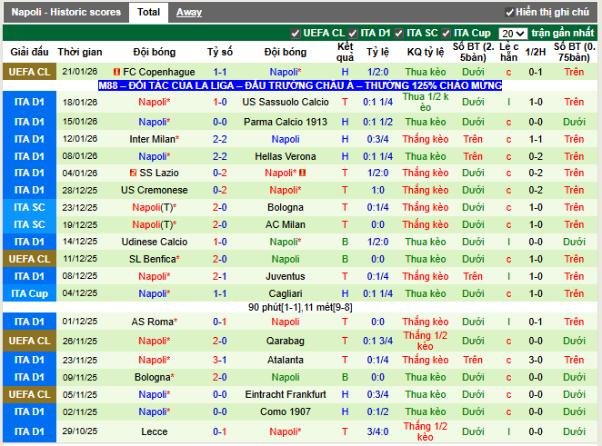Click the red card icon beside SS Lazio
This screenshot has height=446, width=602.
134,173
